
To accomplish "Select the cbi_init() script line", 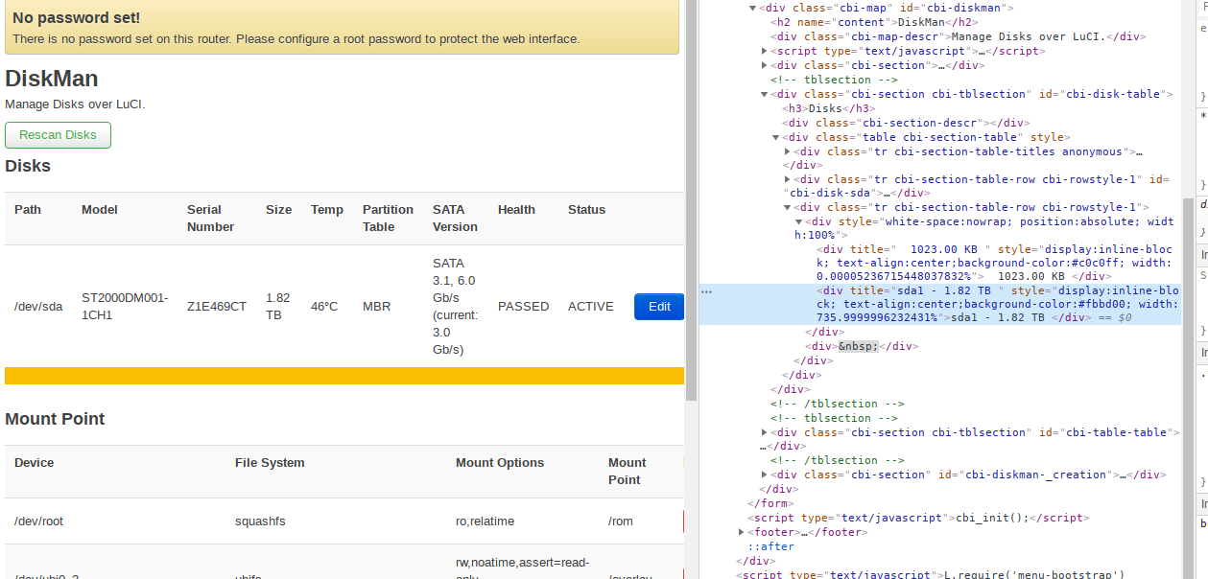I will tap(919, 518).
